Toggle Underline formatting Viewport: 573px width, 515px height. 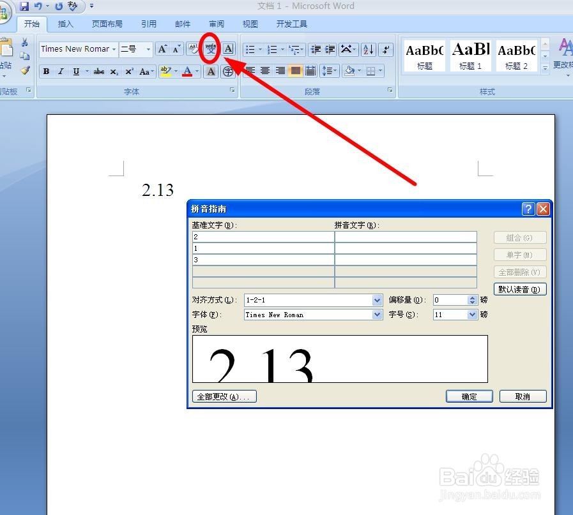76,71
